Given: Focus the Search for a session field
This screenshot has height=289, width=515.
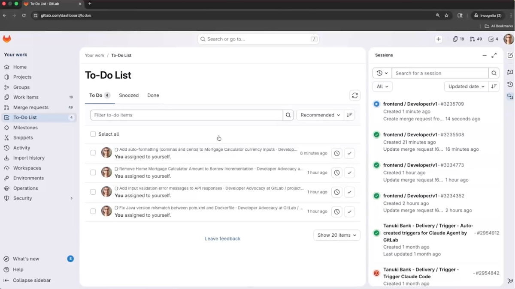Looking at the screenshot, I should coord(440,73).
